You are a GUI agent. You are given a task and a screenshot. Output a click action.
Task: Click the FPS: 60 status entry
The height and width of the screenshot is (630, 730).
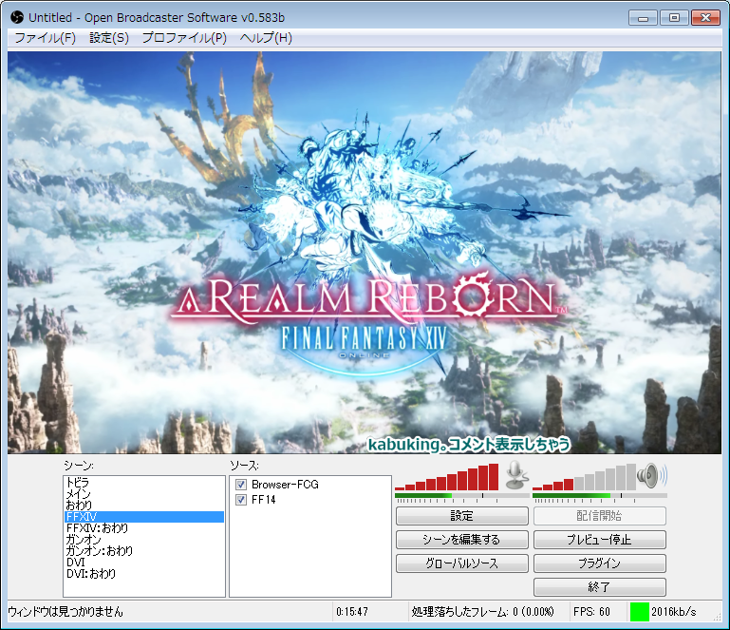tap(591, 612)
